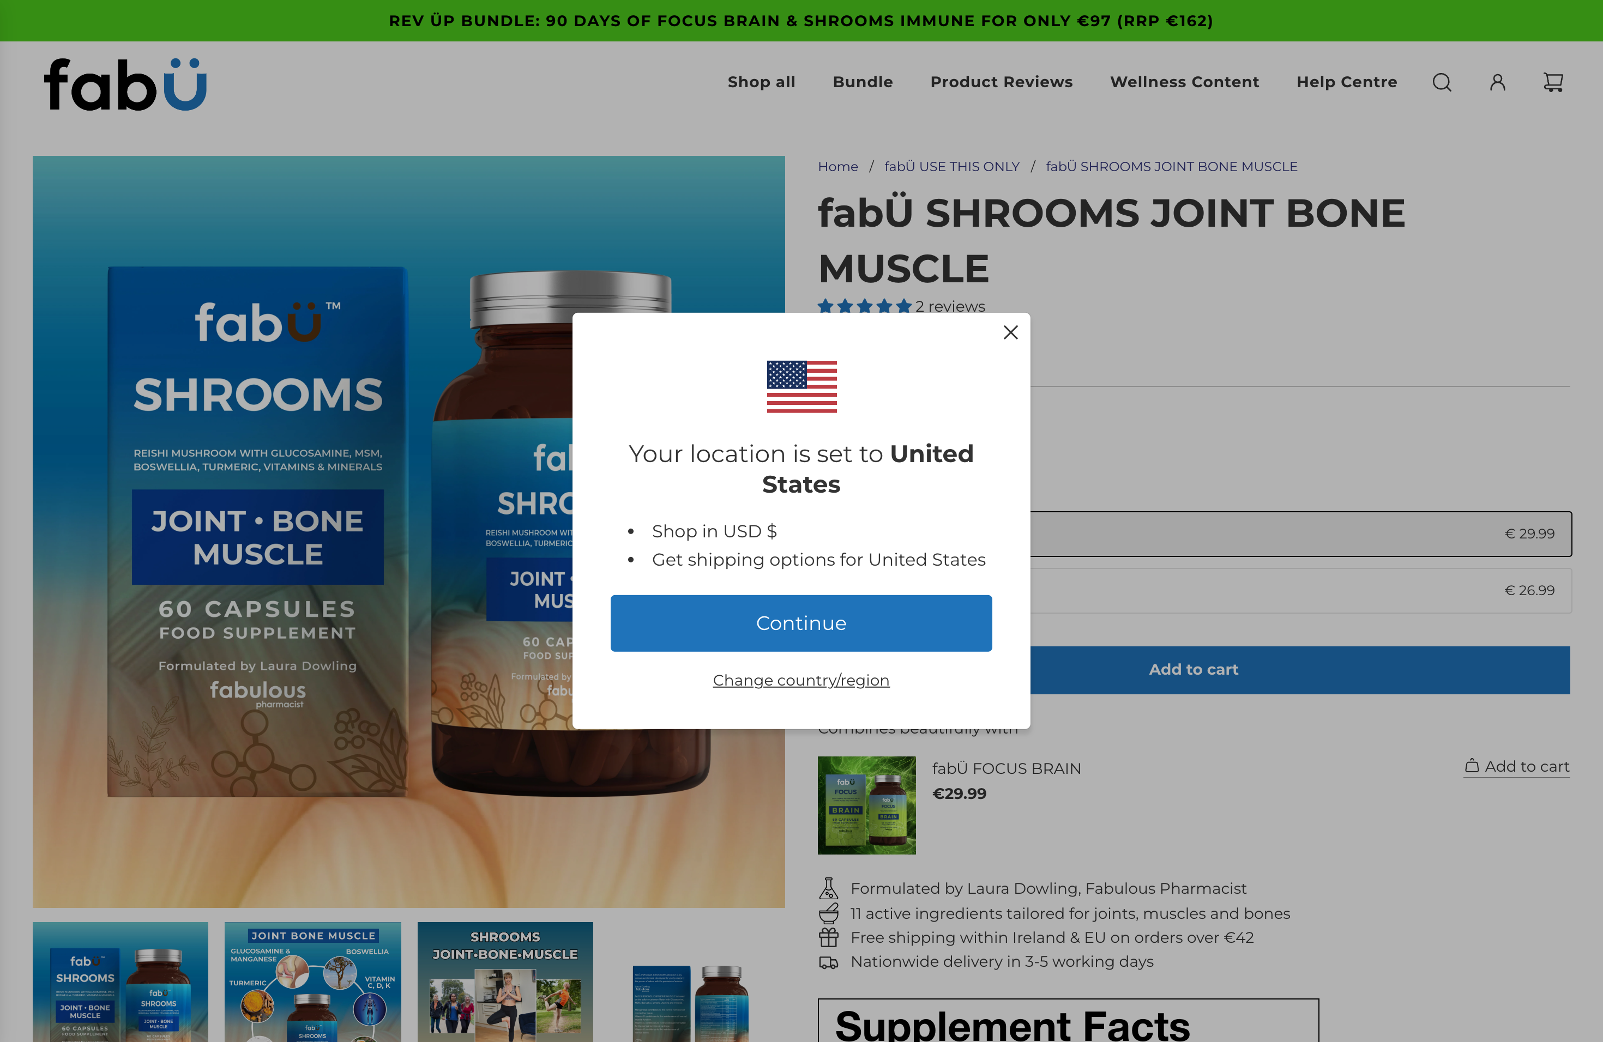Select the €29.99 purchase option
The image size is (1603, 1042).
pyautogui.click(x=1300, y=534)
